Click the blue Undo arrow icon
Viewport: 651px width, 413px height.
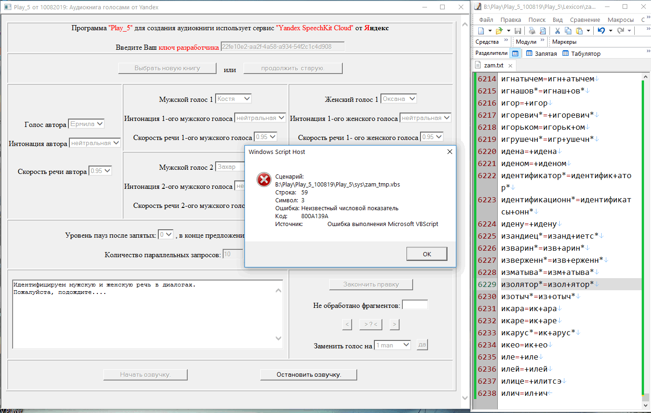click(601, 31)
